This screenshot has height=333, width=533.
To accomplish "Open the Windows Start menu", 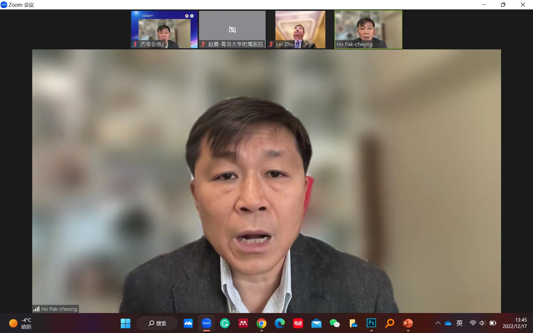I will 125,323.
